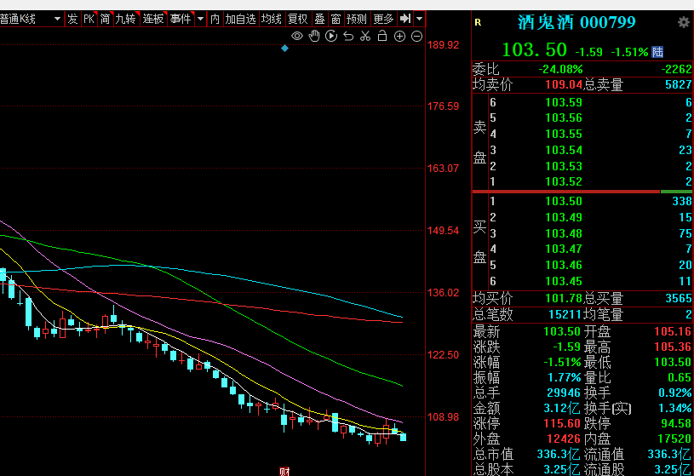Select buy level 3 price 103.48
This screenshot has height=476, width=694.
(564, 233)
